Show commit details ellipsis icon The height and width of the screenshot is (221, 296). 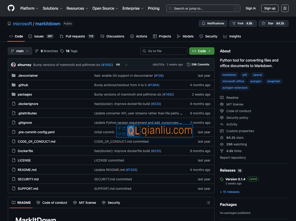point(118,65)
